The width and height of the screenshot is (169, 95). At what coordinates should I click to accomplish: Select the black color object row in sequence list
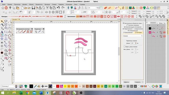pyautogui.click(x=156, y=28)
